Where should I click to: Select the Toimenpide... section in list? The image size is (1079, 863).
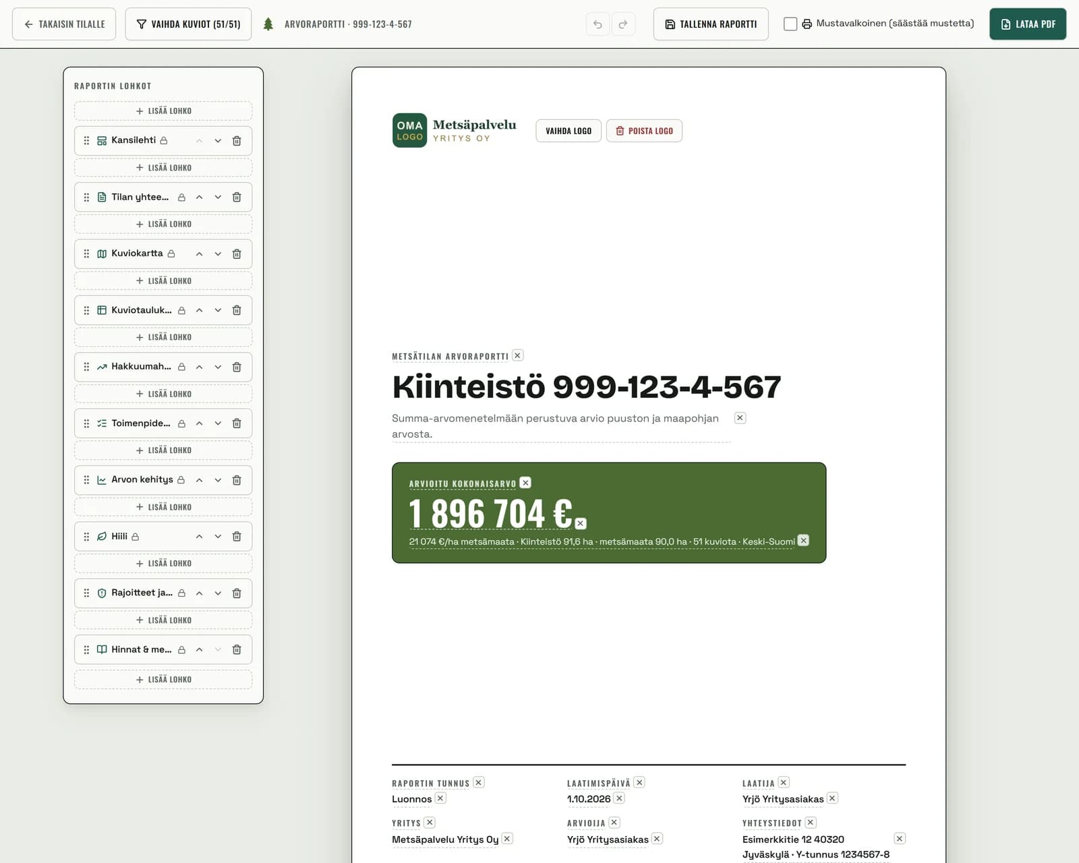163,423
